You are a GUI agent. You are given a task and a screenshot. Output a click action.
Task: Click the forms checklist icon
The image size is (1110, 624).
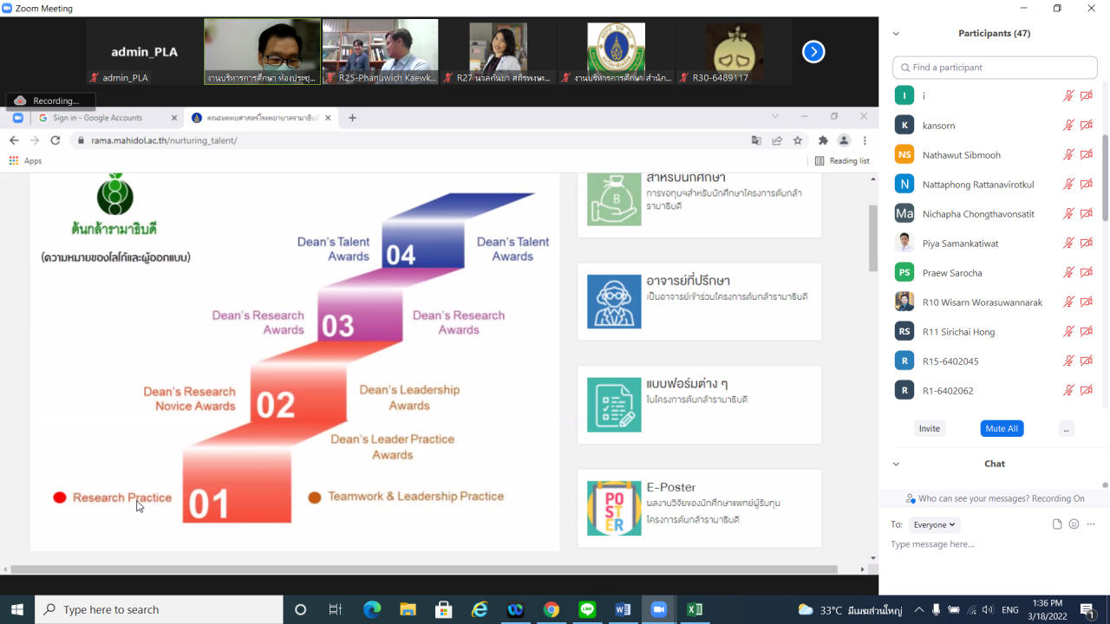(x=614, y=405)
